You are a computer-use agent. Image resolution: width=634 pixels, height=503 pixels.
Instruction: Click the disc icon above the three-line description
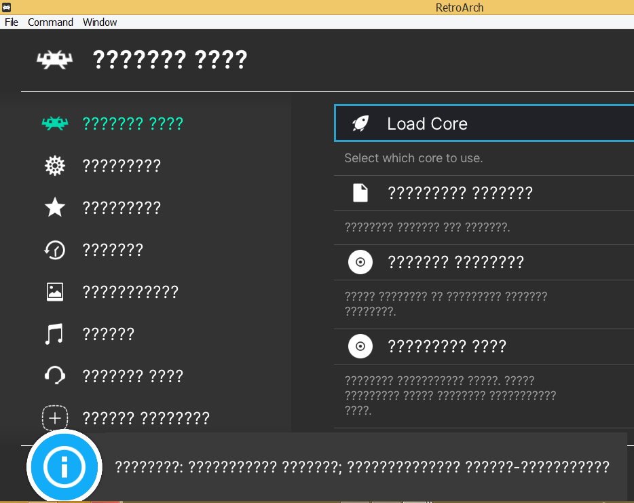click(360, 346)
